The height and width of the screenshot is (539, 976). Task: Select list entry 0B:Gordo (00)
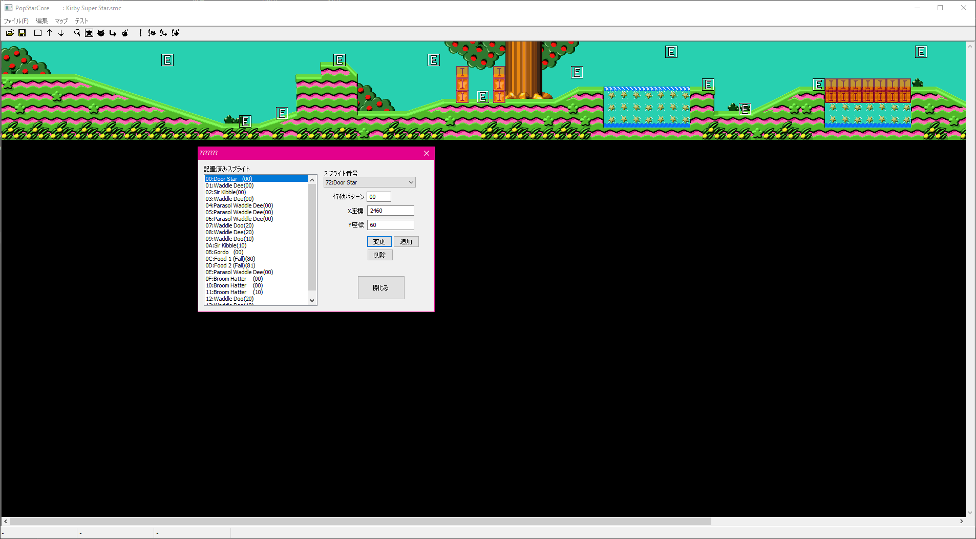tap(256, 252)
